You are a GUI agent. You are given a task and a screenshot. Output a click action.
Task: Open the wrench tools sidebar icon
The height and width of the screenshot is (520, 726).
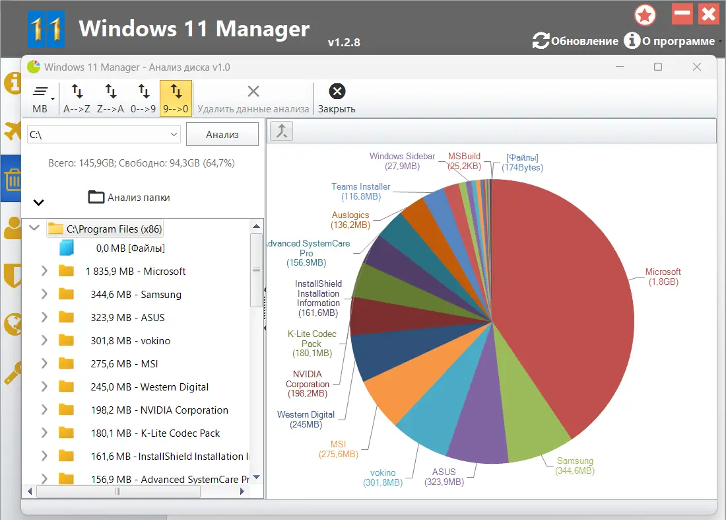point(13,373)
